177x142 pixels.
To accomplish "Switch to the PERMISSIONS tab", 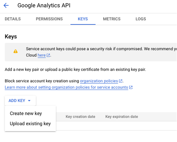I will point(49,19).
